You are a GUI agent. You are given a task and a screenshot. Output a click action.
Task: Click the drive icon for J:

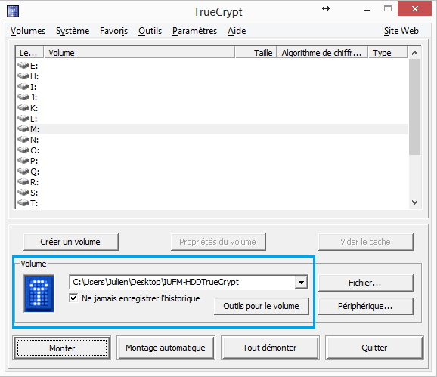click(23, 97)
